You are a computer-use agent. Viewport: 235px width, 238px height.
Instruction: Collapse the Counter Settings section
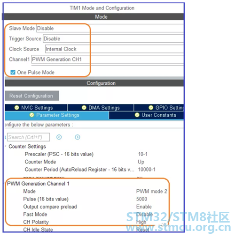point(6,146)
